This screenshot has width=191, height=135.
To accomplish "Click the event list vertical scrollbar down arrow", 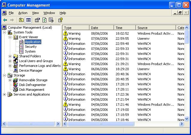I will (x=187, y=119).
